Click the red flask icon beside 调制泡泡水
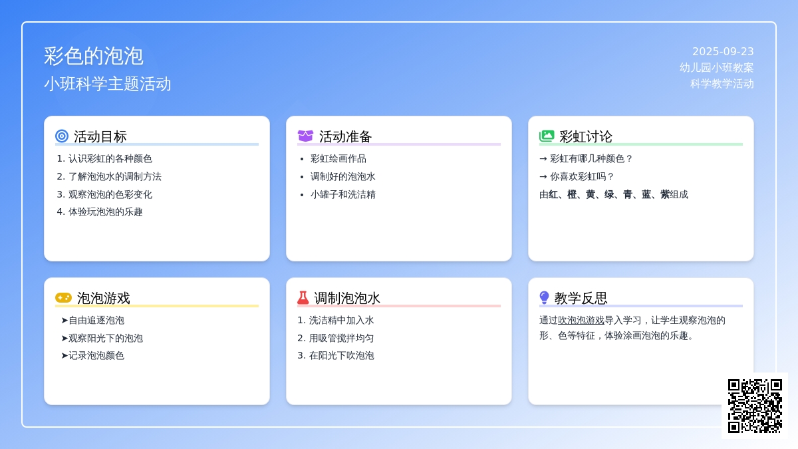Screen dimensions: 798x449 [303, 298]
